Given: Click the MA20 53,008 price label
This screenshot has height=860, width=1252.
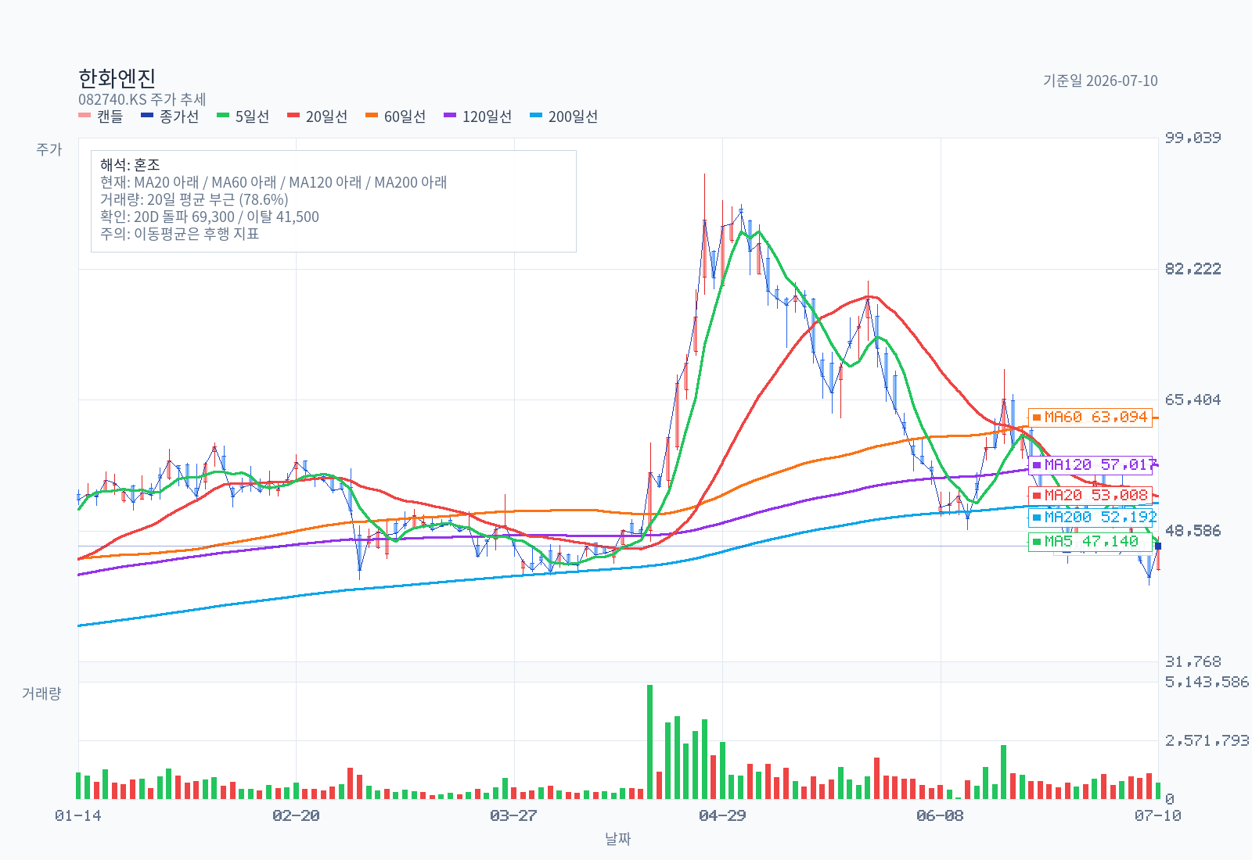Looking at the screenshot, I should (x=1091, y=495).
